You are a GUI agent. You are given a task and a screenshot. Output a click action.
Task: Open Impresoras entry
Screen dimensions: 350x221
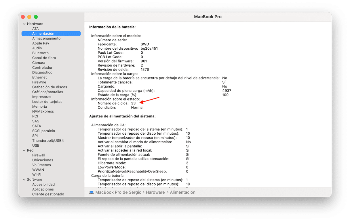pos(42,97)
